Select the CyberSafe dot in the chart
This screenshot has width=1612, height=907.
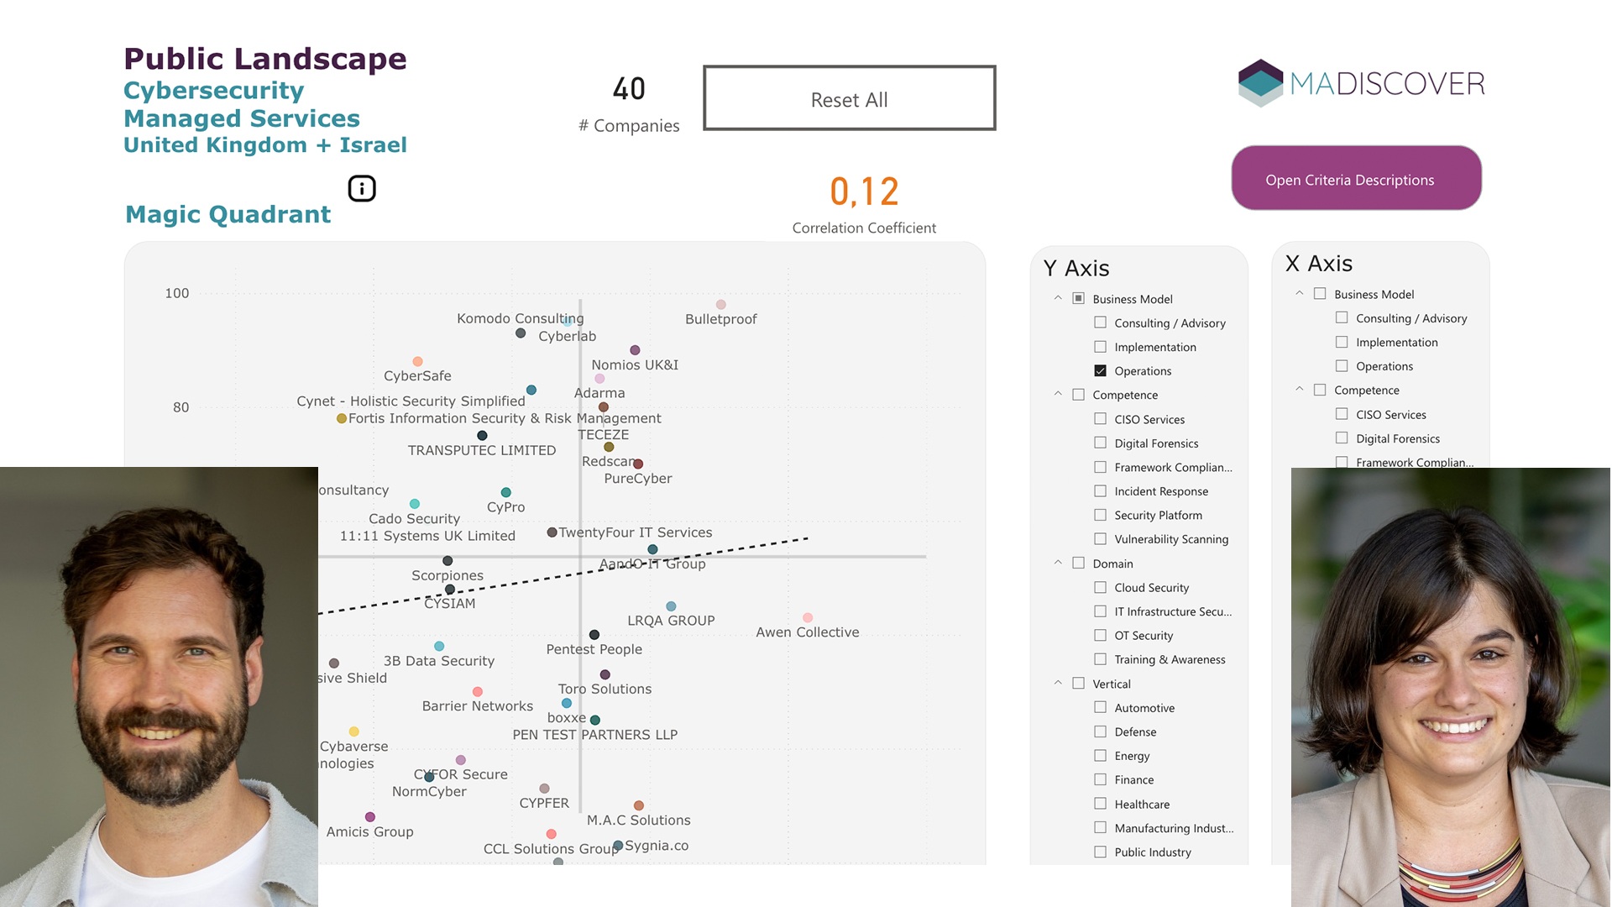coord(417,362)
